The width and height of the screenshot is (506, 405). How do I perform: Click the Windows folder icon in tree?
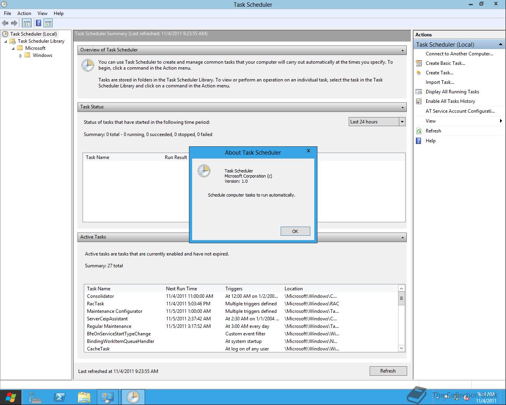[27, 55]
